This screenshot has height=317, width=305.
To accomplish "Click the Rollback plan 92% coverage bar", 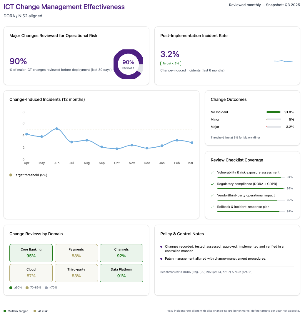I will pyautogui.click(x=251, y=211).
